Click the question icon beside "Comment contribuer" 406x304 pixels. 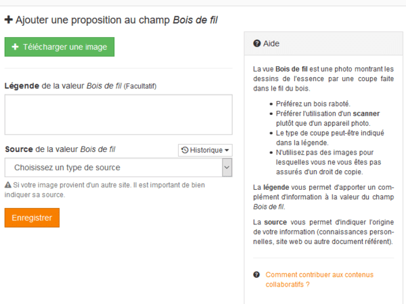(256, 275)
